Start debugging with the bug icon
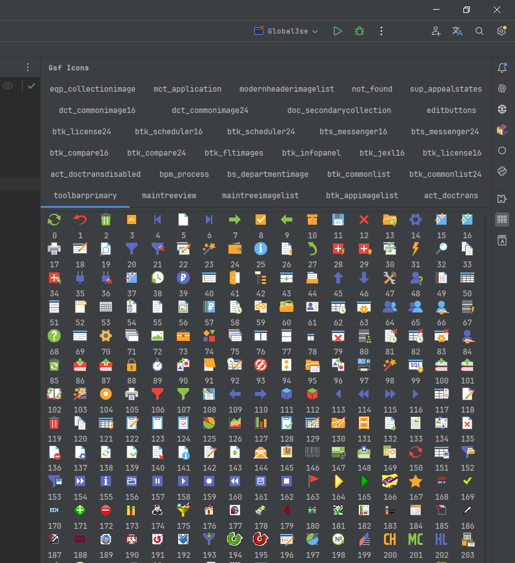515x563 pixels. 359,31
